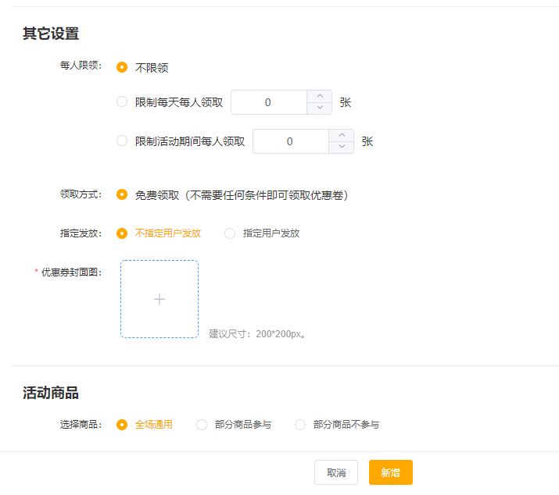
Task: Select 限制每天每人领取 radio option
Action: click(122, 101)
